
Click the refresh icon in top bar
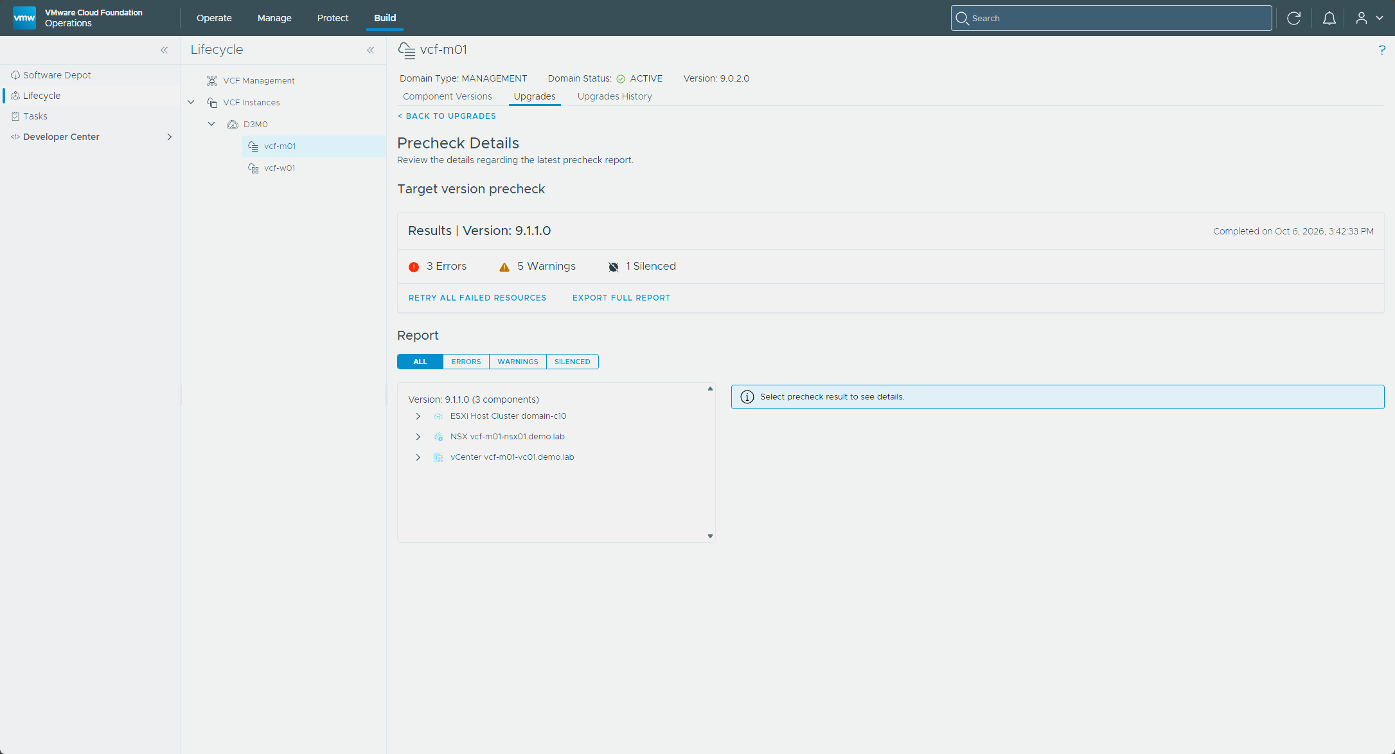click(x=1293, y=18)
